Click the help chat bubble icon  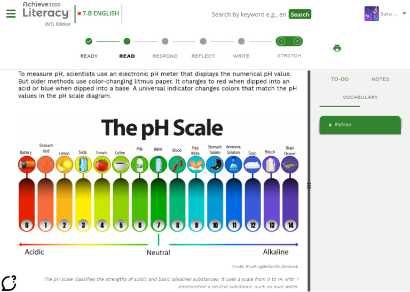[x=9, y=283]
